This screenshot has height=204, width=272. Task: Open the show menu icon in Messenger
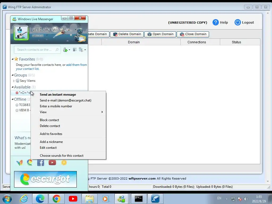[x=82, y=50]
